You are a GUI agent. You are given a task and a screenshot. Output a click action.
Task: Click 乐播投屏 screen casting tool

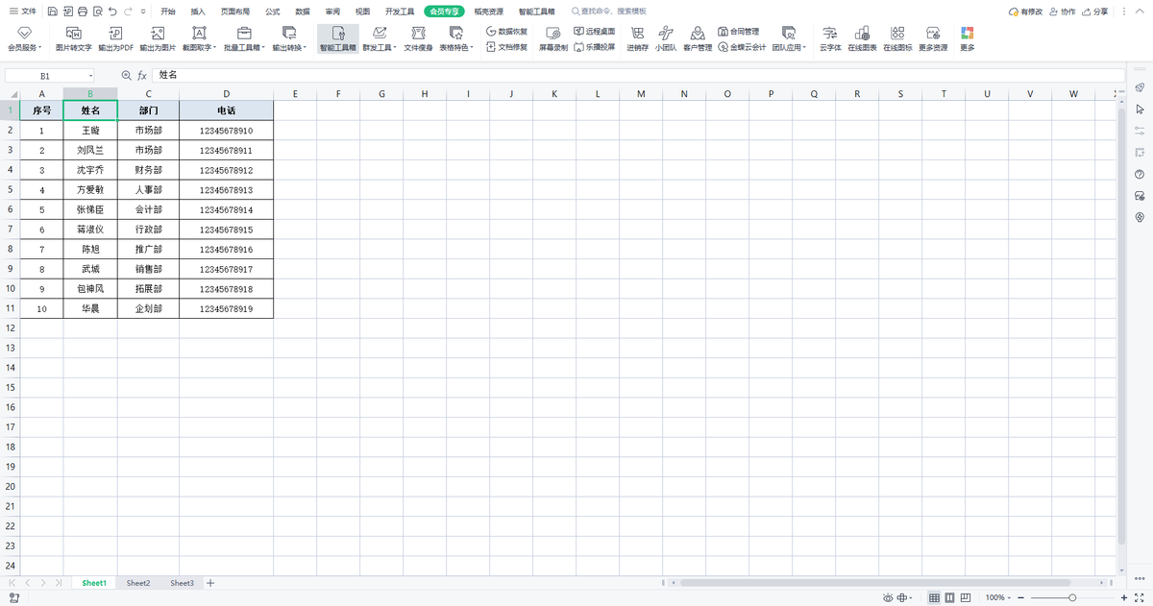pyautogui.click(x=594, y=47)
